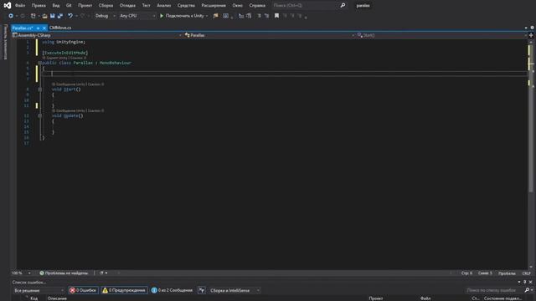Click the decrease indent toolbar icon

coord(241,16)
